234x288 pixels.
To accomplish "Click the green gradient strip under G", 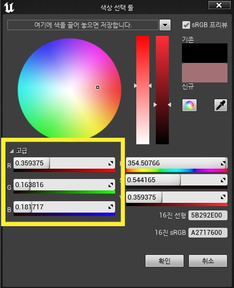I will coord(64,192).
